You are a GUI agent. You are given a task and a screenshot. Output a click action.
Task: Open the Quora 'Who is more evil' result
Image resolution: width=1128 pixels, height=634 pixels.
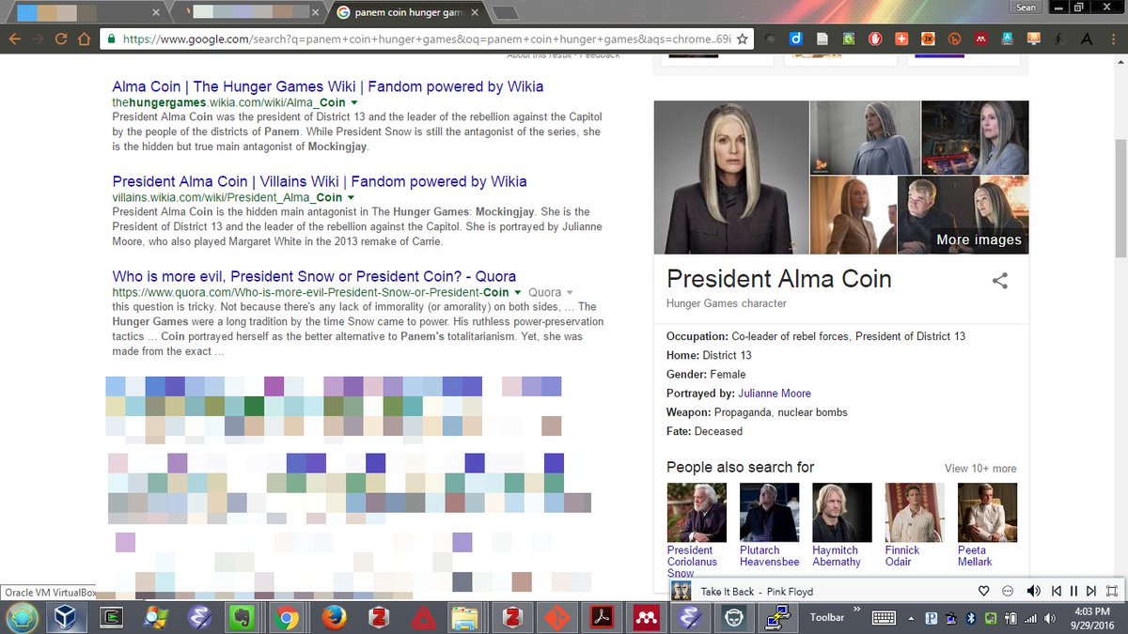click(314, 276)
